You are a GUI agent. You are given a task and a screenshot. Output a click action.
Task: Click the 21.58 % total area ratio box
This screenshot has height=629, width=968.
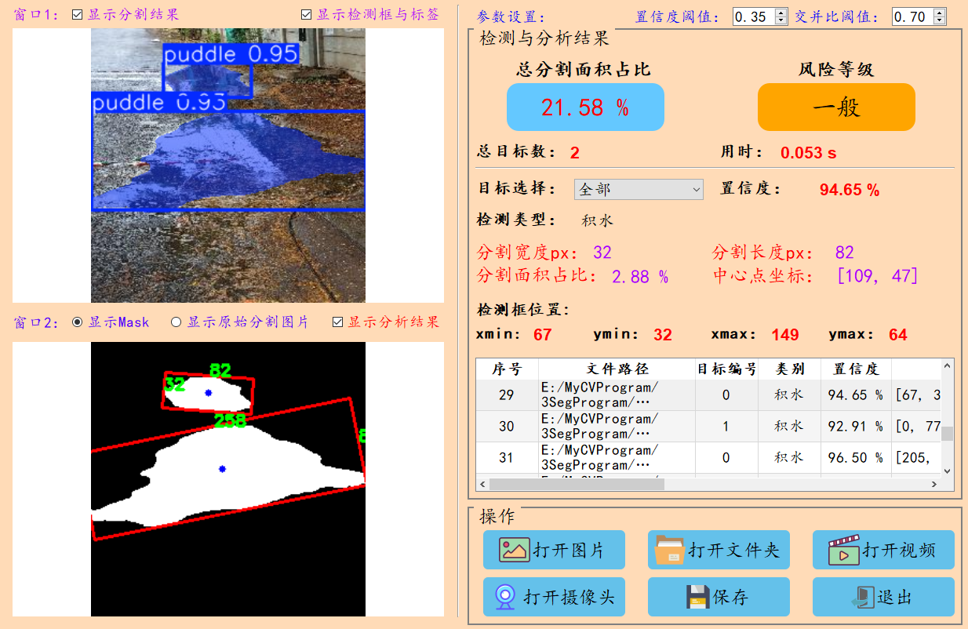[585, 107]
